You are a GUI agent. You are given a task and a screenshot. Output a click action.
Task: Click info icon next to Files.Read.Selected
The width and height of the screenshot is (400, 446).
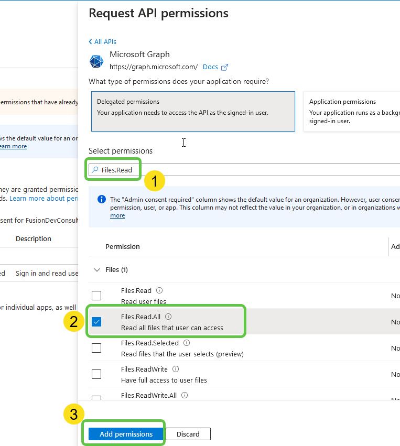point(187,343)
